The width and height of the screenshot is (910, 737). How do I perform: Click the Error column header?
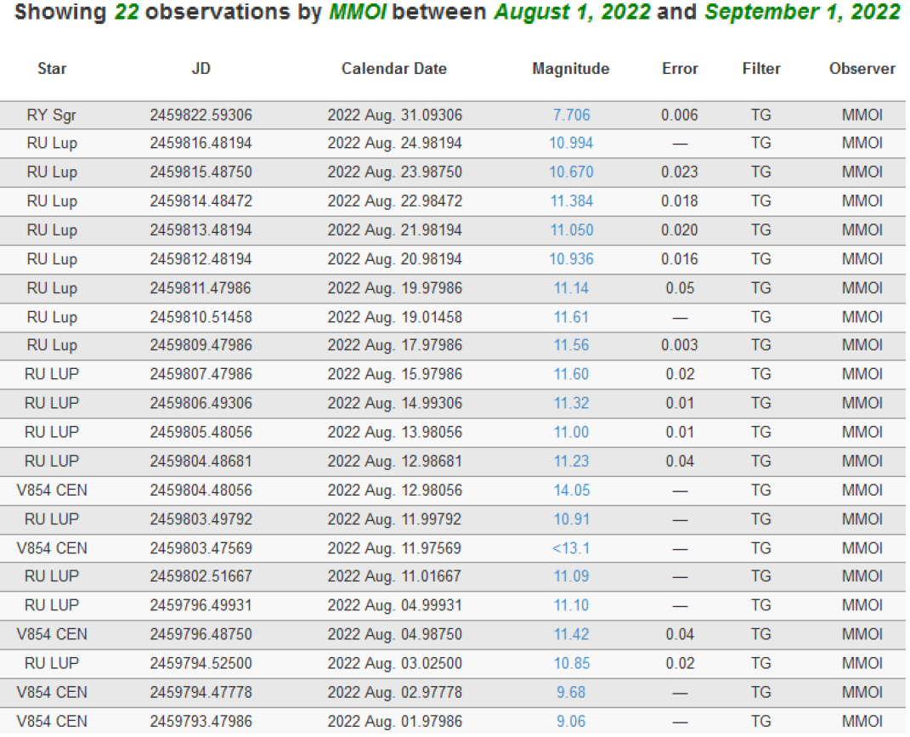pyautogui.click(x=680, y=69)
